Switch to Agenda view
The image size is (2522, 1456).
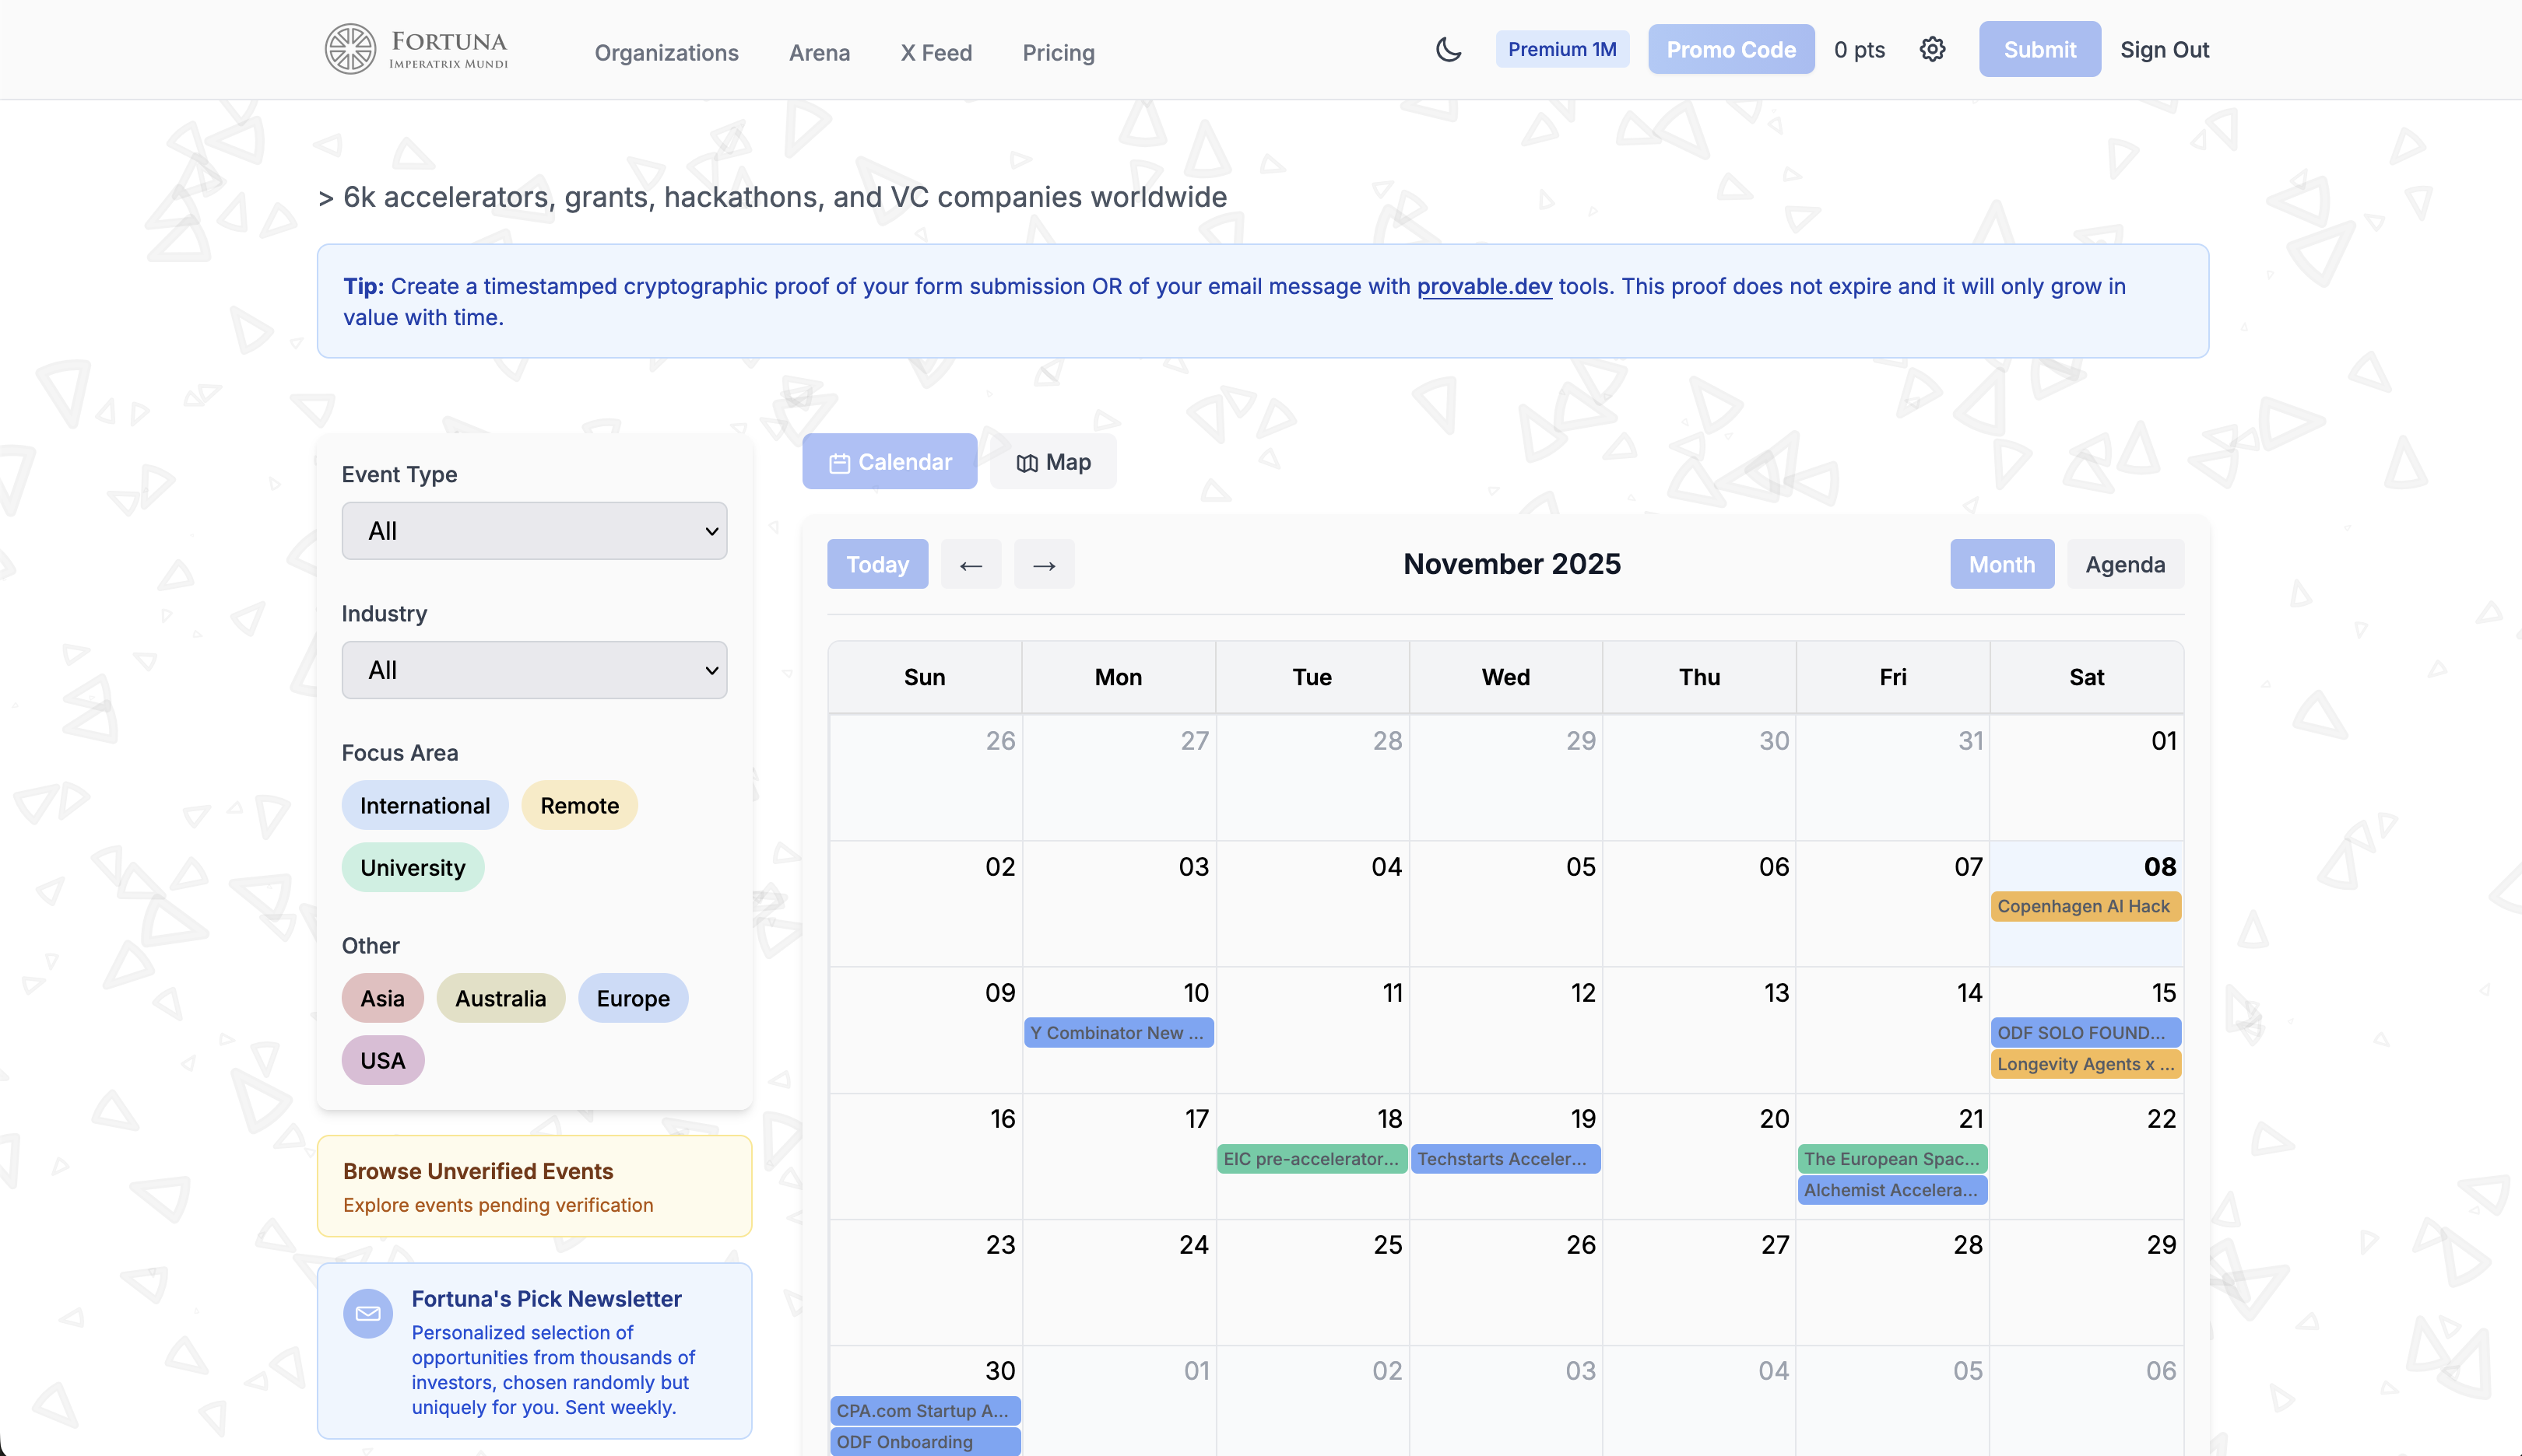point(2125,564)
